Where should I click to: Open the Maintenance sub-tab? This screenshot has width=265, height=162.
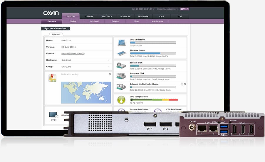point(157,21)
